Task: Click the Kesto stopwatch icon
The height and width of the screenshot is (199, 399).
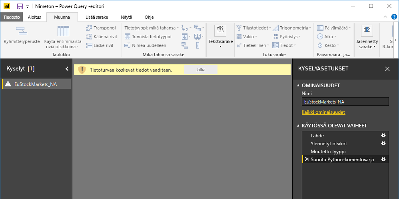Action: point(320,46)
